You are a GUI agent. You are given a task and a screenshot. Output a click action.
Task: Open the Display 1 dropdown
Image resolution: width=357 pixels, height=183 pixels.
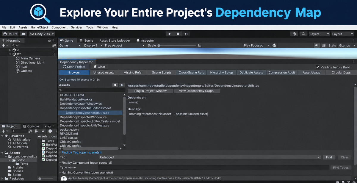tap(93, 46)
